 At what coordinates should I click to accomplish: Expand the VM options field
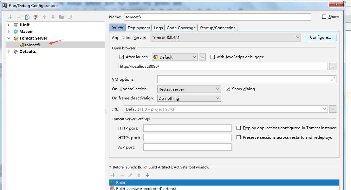(333, 79)
